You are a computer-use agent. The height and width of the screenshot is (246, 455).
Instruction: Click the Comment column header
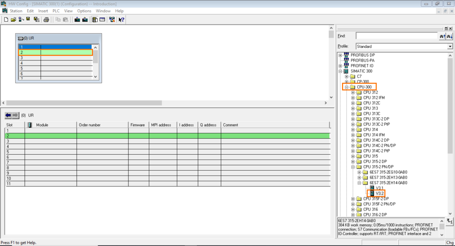[275, 125]
